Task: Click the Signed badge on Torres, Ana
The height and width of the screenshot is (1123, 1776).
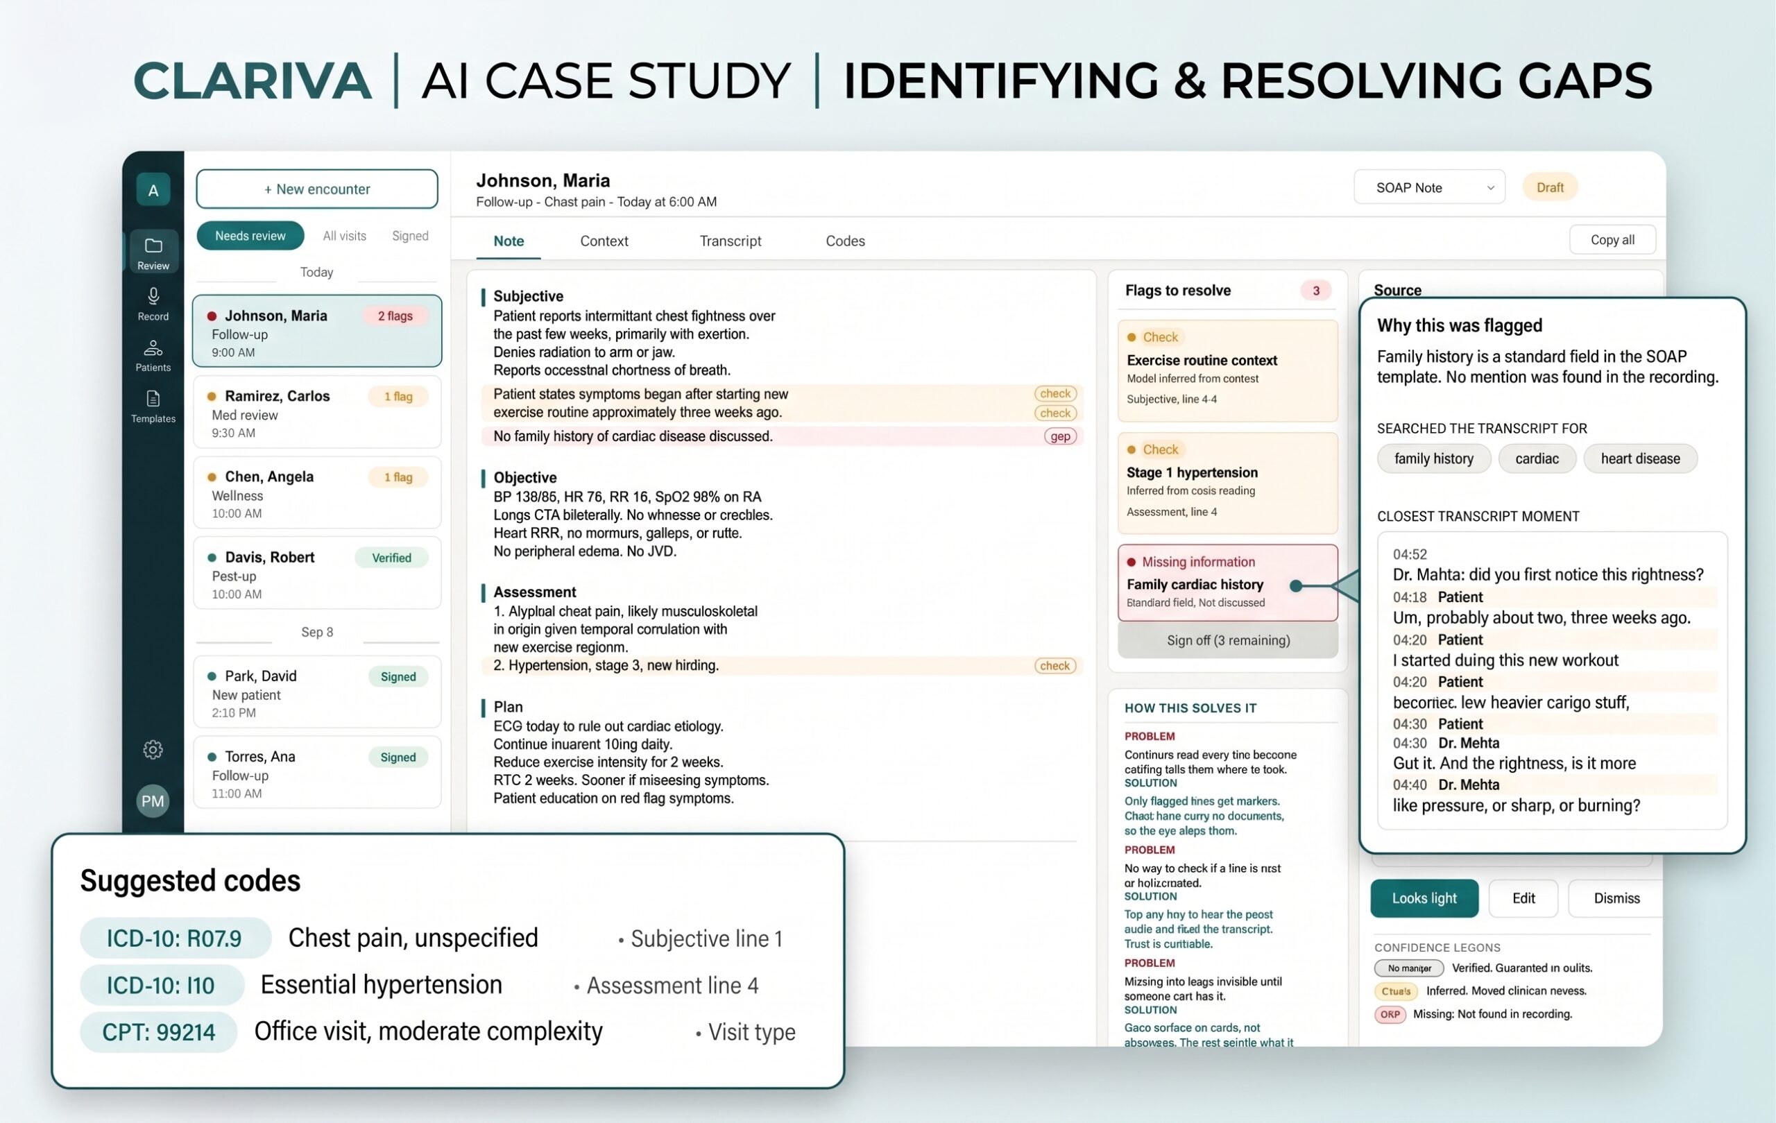Action: 398,757
